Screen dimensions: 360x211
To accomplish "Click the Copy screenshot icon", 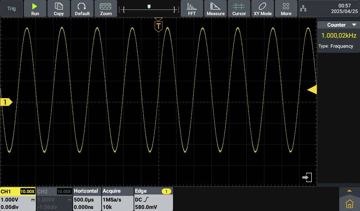I will point(58,8).
